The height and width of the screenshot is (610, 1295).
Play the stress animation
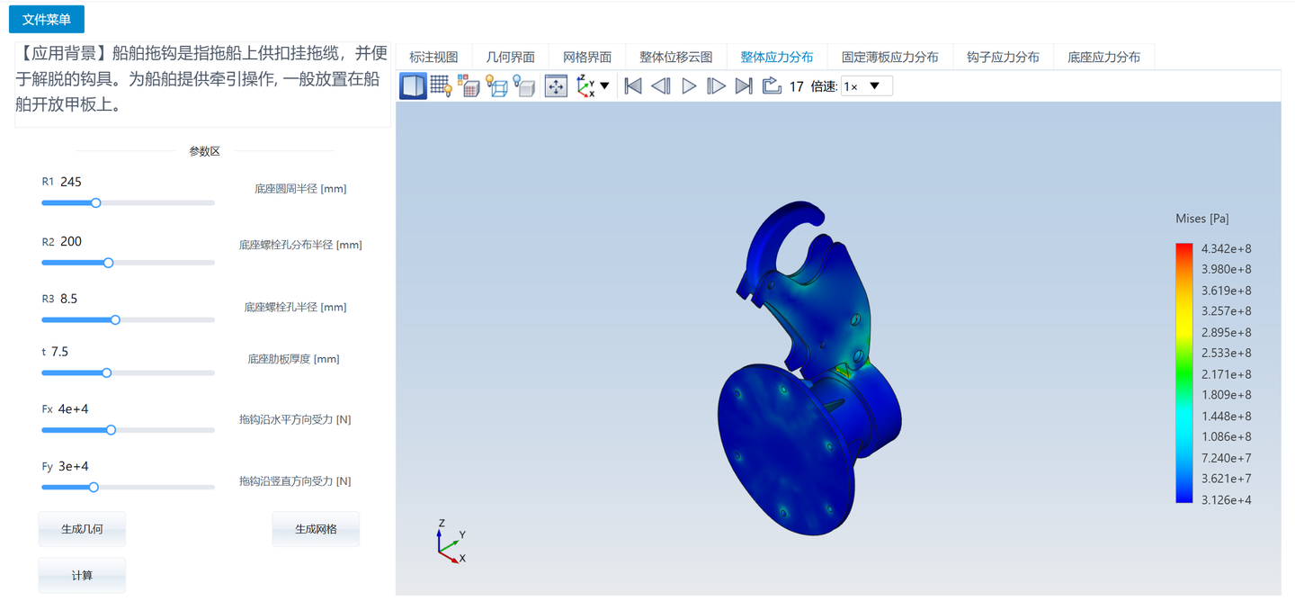pyautogui.click(x=689, y=86)
